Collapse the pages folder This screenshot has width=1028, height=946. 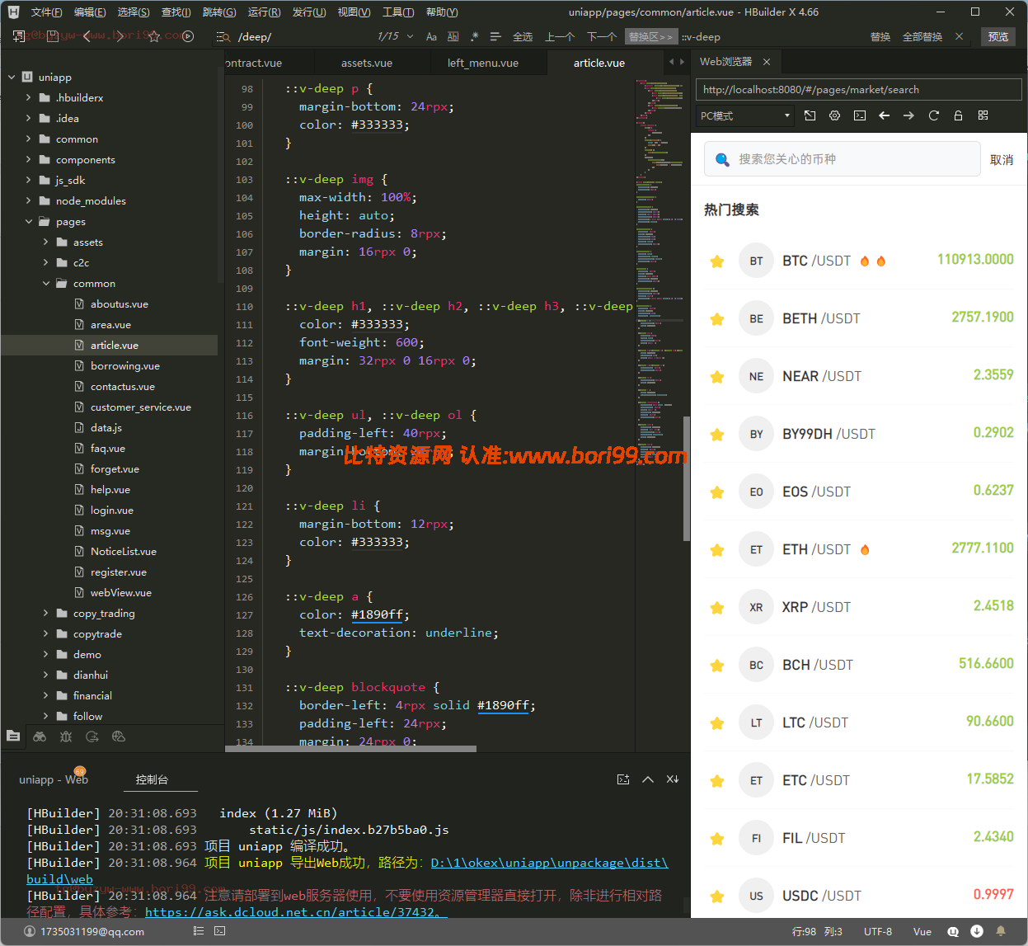[29, 221]
